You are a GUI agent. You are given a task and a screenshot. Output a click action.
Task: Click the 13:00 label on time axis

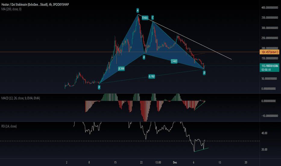[158, 162]
